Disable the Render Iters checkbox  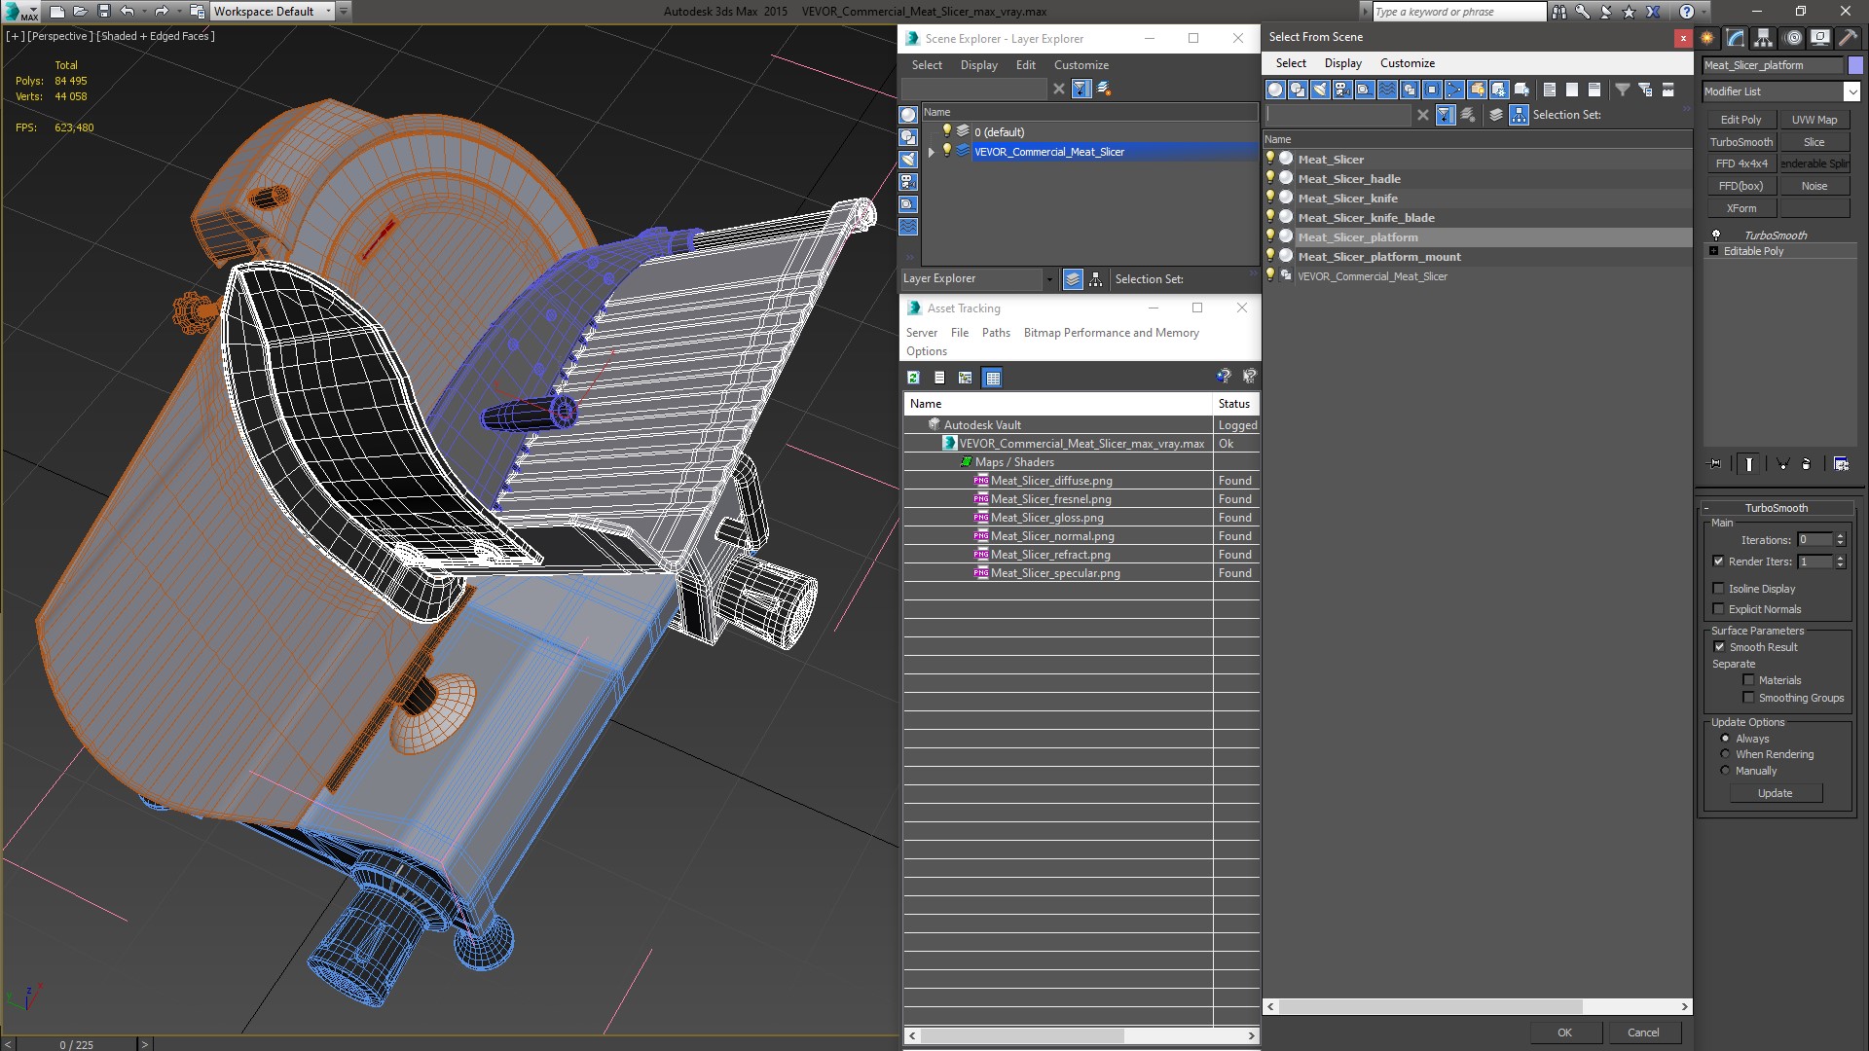[x=1718, y=562]
